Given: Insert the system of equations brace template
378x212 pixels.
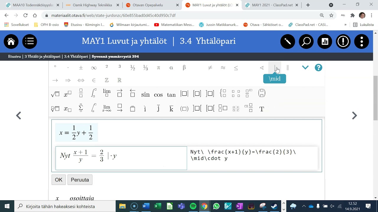Looking at the screenshot, I should click(x=223, y=93).
